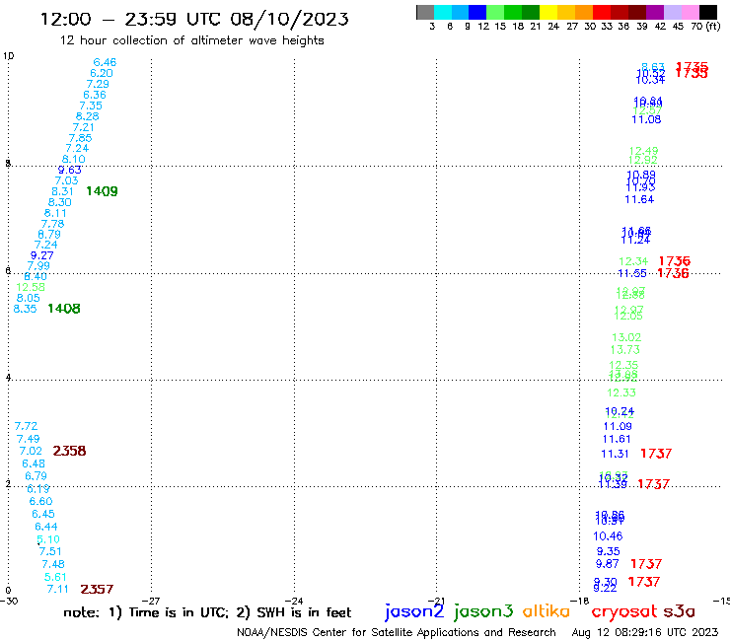730x641 pixels.
Task: Click the blue value 9.87
Action: click(x=607, y=564)
